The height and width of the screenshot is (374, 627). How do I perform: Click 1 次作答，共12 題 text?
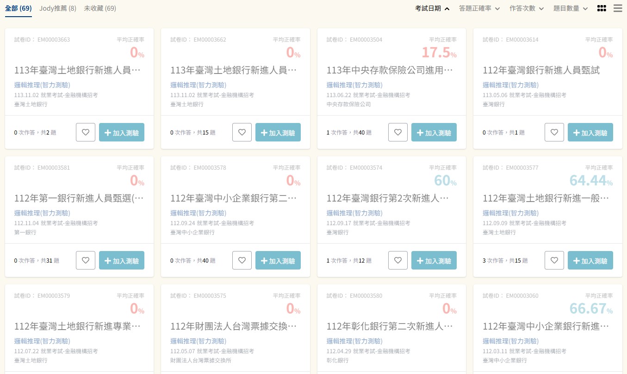tap(349, 261)
